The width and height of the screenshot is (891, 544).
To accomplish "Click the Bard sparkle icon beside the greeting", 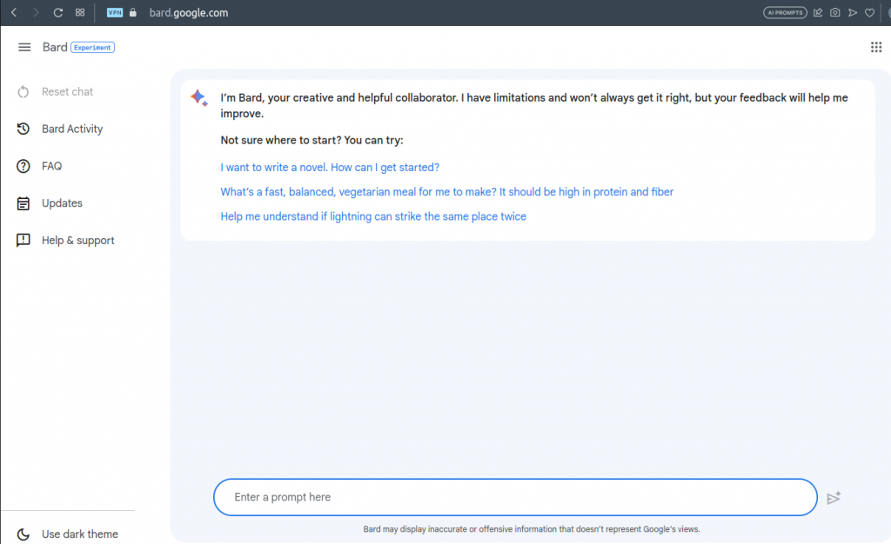I will pos(199,97).
